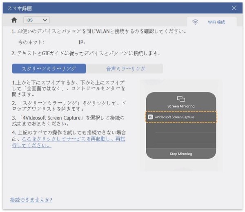Screen dimensions: 245x212
Task: Open the iOS device type dropdown
Action: pos(36,20)
